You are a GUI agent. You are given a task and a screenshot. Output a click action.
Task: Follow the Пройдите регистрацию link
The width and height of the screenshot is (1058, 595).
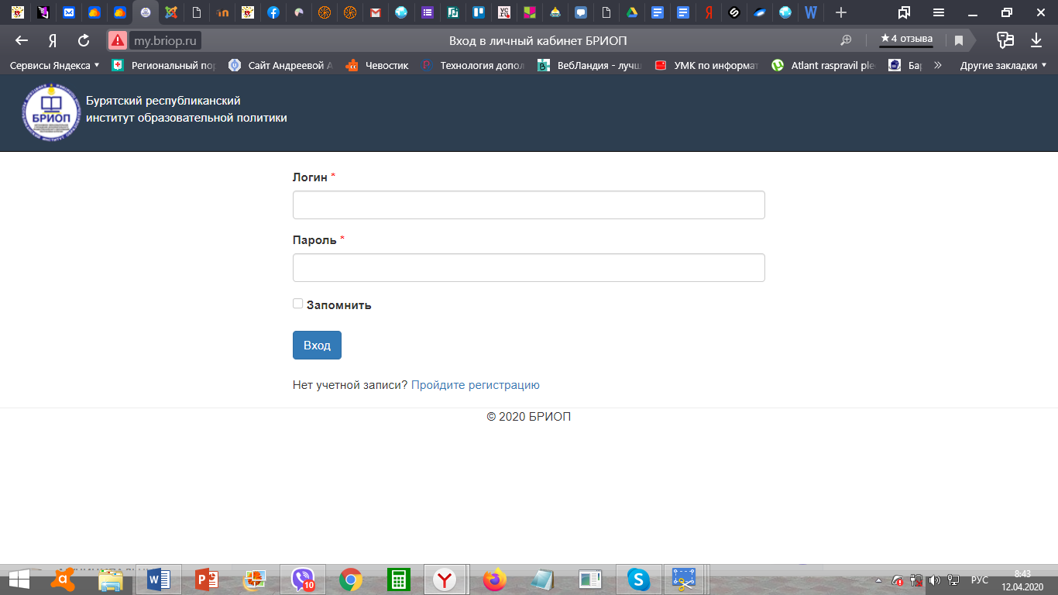(475, 385)
